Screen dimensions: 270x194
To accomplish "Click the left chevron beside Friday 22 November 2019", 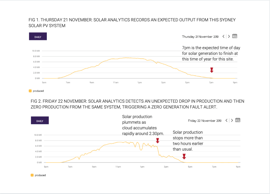I will 226,120.
